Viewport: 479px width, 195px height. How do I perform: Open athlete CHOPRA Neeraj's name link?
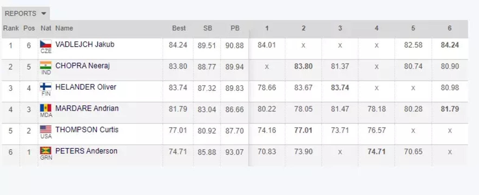pos(82,66)
